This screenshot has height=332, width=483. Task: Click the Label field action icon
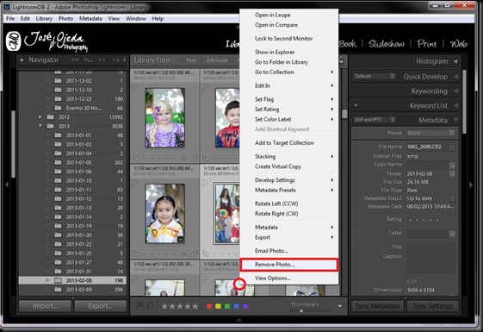click(452, 234)
